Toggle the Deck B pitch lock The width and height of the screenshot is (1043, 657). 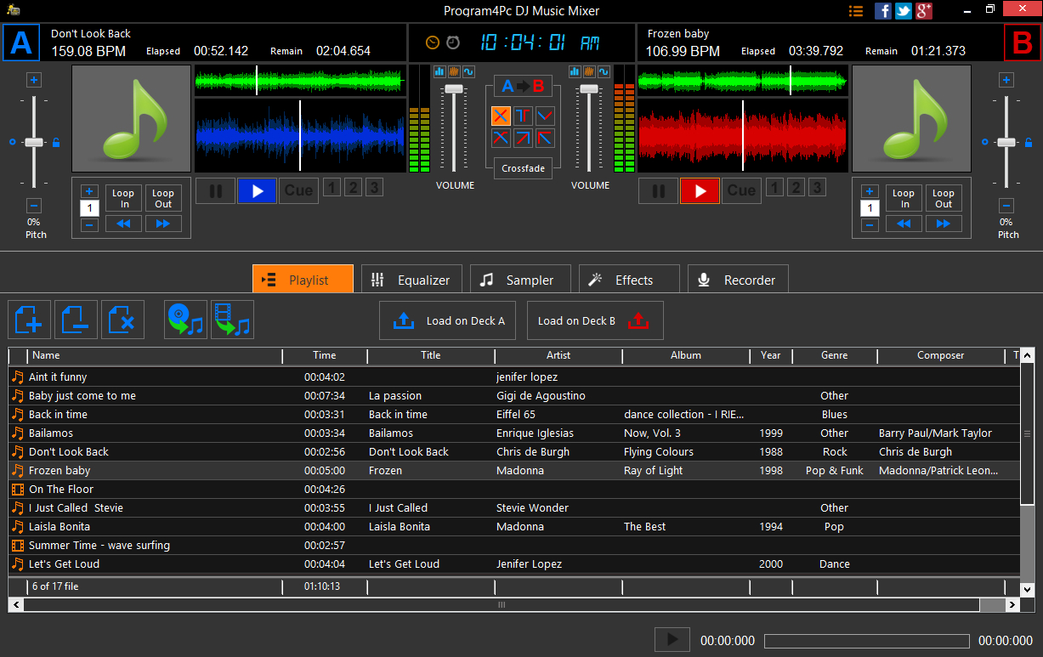pos(1029,142)
